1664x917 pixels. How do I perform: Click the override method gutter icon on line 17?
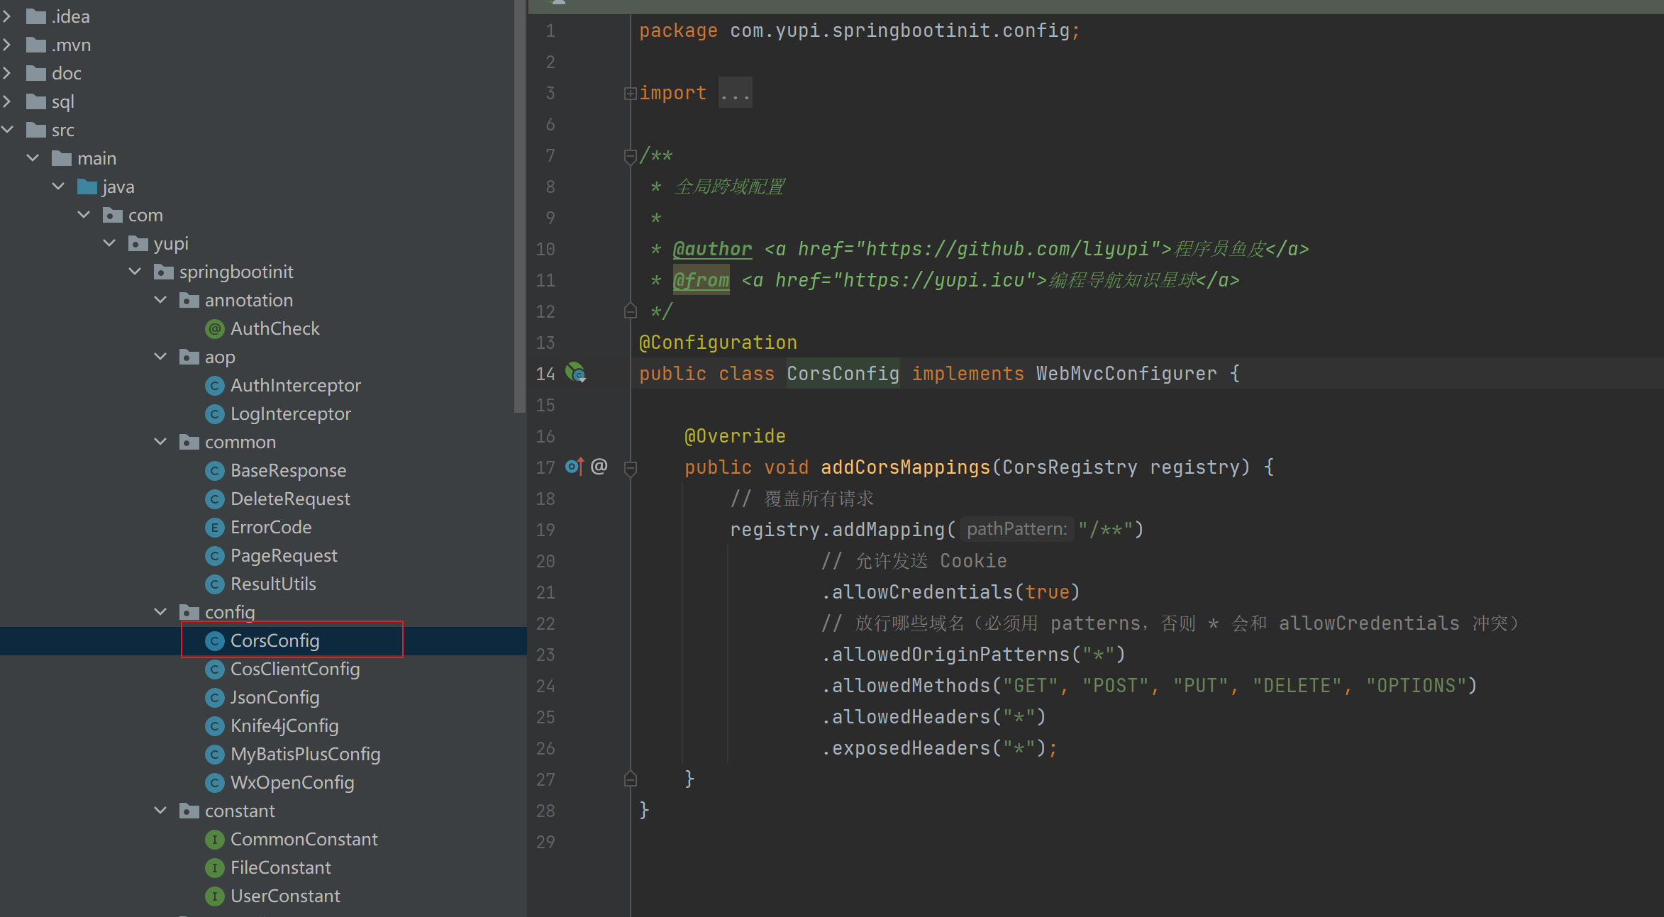pyautogui.click(x=574, y=467)
